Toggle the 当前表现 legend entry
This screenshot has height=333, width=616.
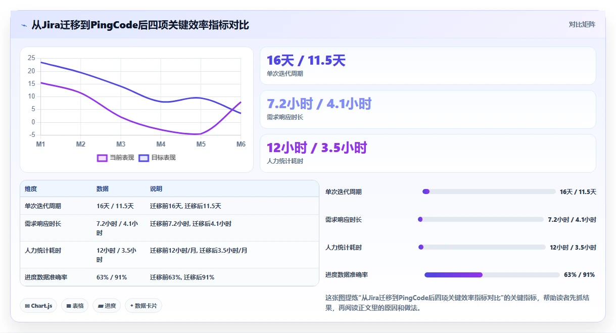point(115,158)
